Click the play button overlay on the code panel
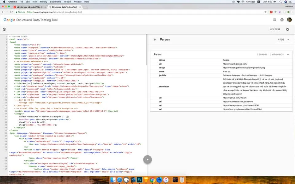This screenshot has width=295, height=184. 147,159
